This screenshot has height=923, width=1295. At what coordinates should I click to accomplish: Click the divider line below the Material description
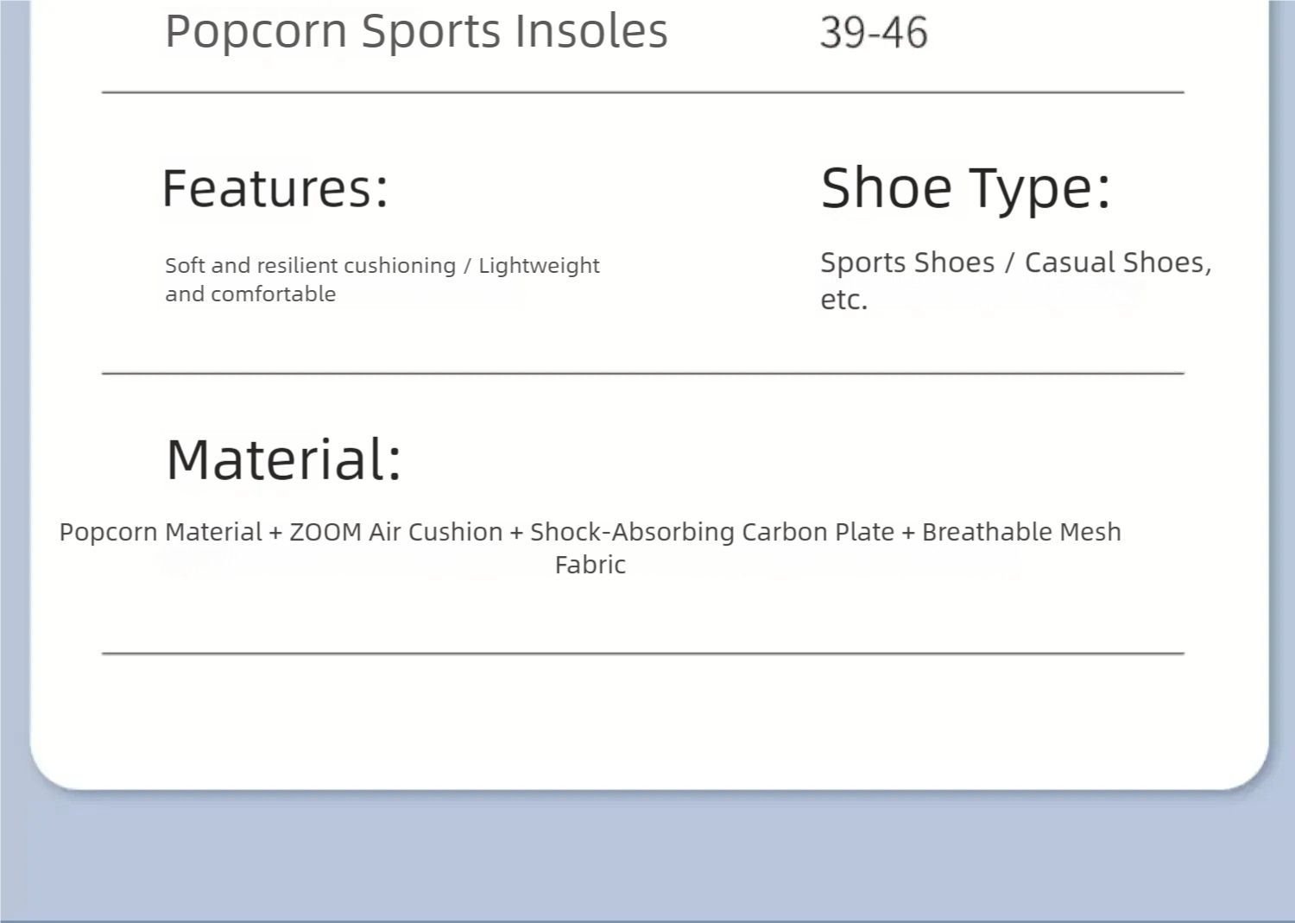(642, 654)
